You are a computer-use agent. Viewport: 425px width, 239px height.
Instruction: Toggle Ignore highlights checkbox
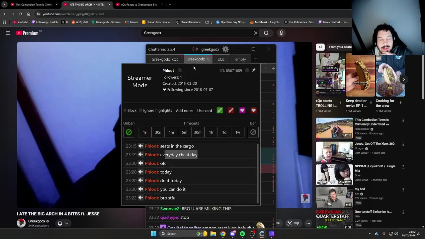point(141,111)
